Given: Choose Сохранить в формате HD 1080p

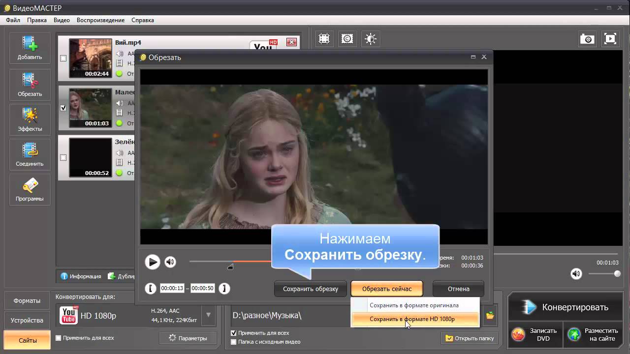Looking at the screenshot, I should point(415,319).
